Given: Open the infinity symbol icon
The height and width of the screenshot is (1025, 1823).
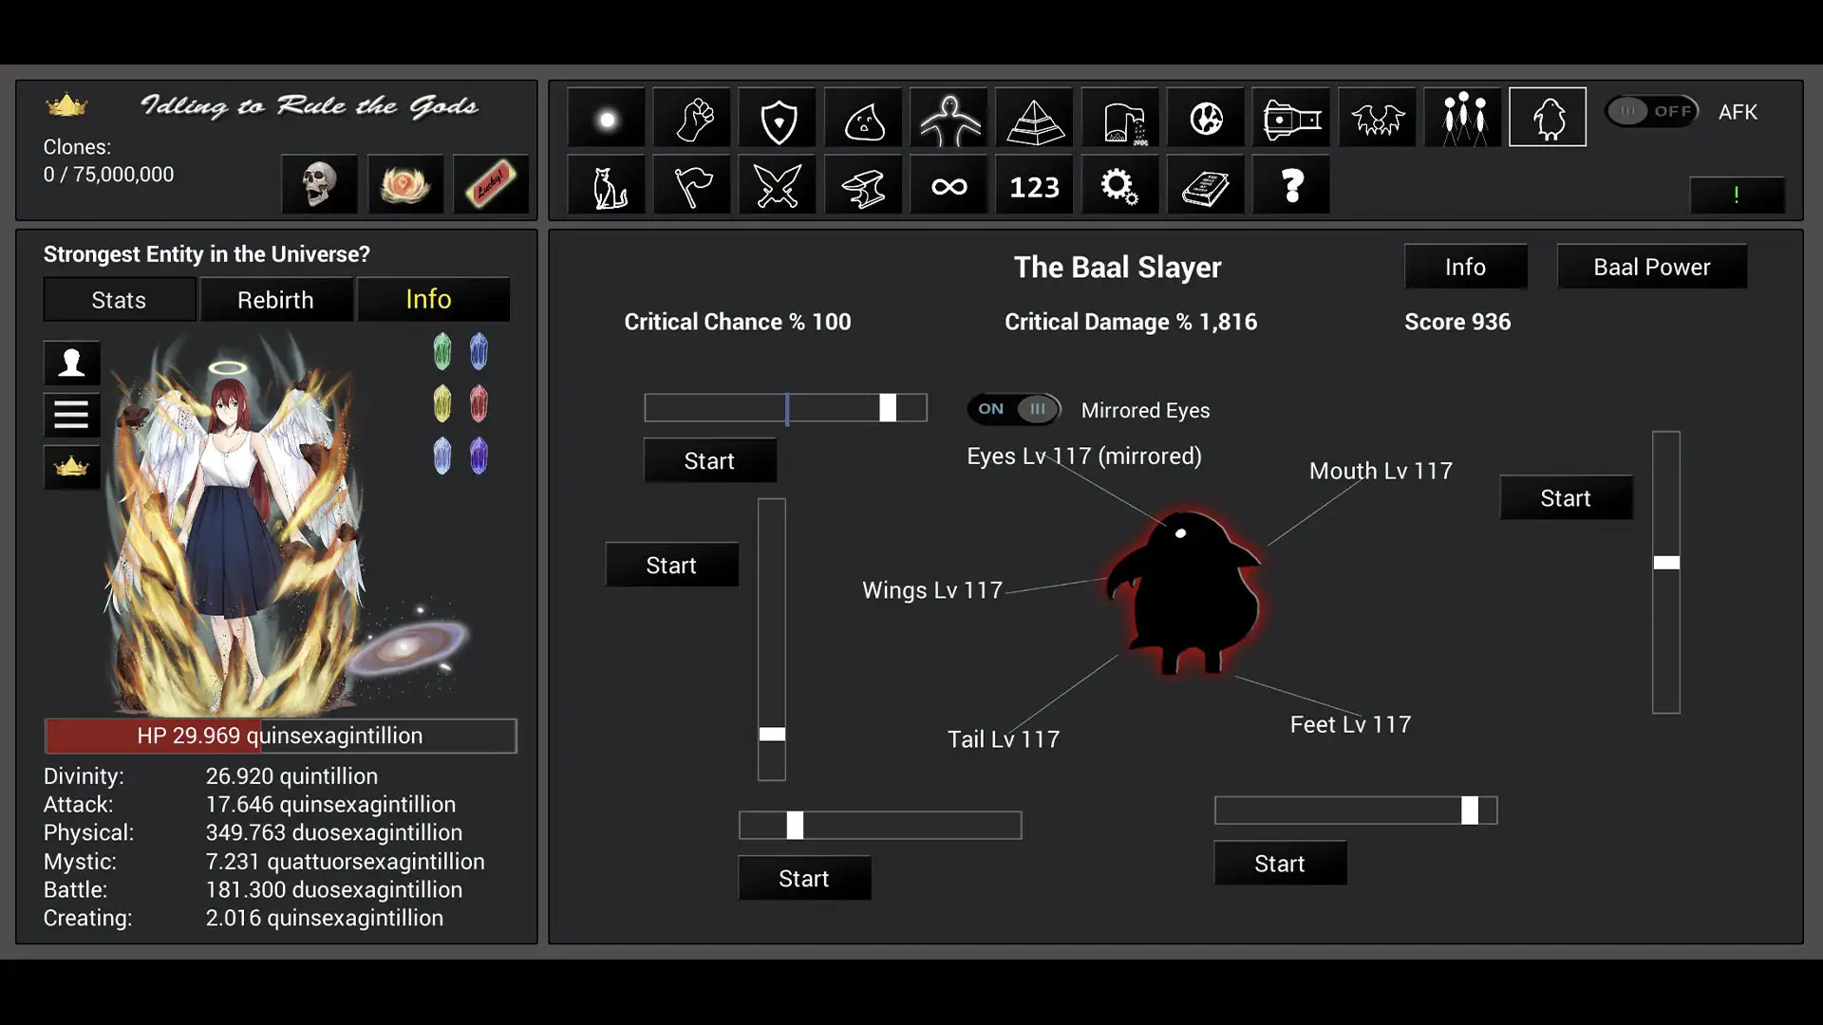Looking at the screenshot, I should [949, 186].
